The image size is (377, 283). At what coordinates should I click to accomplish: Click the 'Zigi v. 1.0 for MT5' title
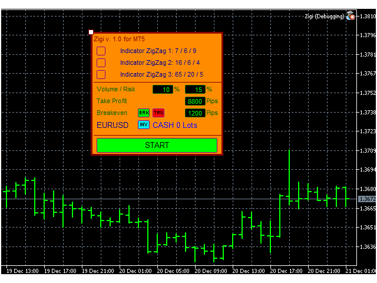pyautogui.click(x=119, y=40)
